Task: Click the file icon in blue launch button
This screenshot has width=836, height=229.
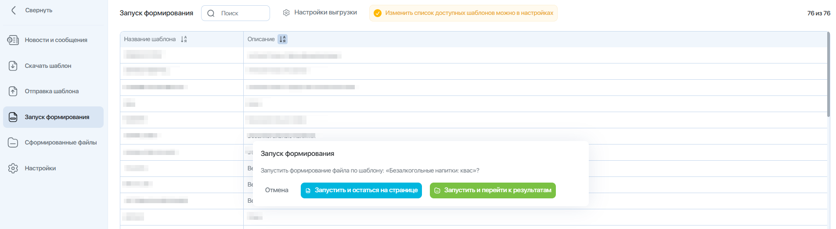Action: [308, 190]
